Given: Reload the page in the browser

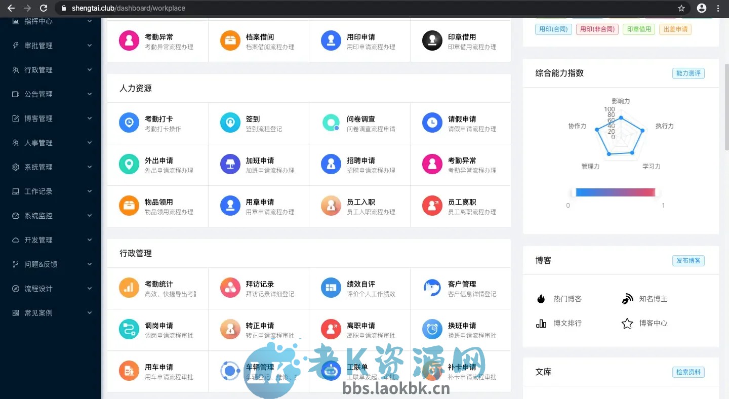Looking at the screenshot, I should coord(44,8).
